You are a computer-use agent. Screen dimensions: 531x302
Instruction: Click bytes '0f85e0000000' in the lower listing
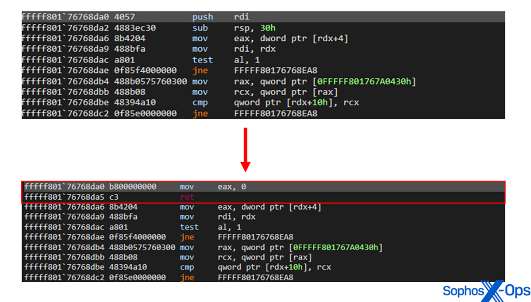click(138, 278)
